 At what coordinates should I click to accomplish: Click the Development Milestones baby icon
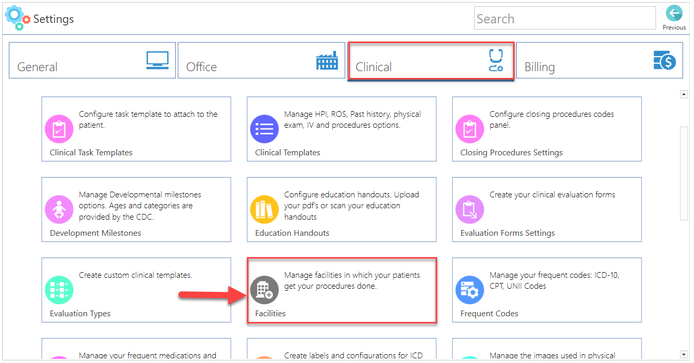[59, 209]
